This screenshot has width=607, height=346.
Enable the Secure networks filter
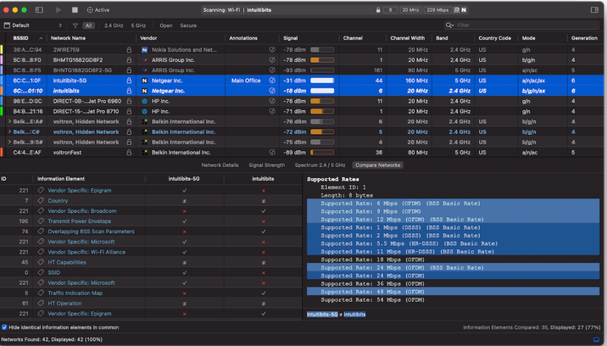pos(188,25)
